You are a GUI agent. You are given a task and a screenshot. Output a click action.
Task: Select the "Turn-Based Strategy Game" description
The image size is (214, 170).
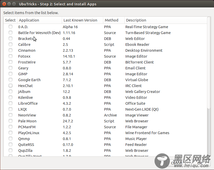[x=148, y=33]
